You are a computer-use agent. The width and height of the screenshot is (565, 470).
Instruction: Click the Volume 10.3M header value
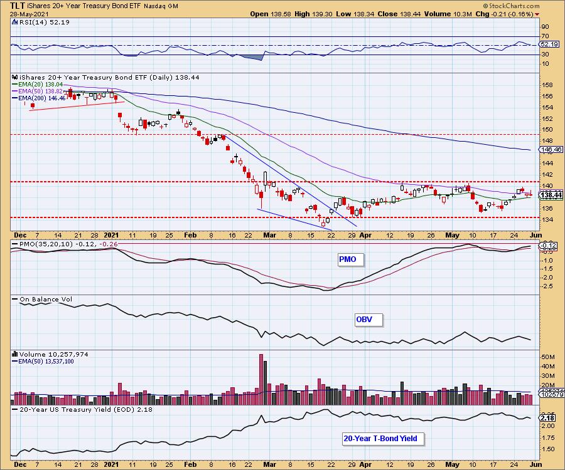449,14
